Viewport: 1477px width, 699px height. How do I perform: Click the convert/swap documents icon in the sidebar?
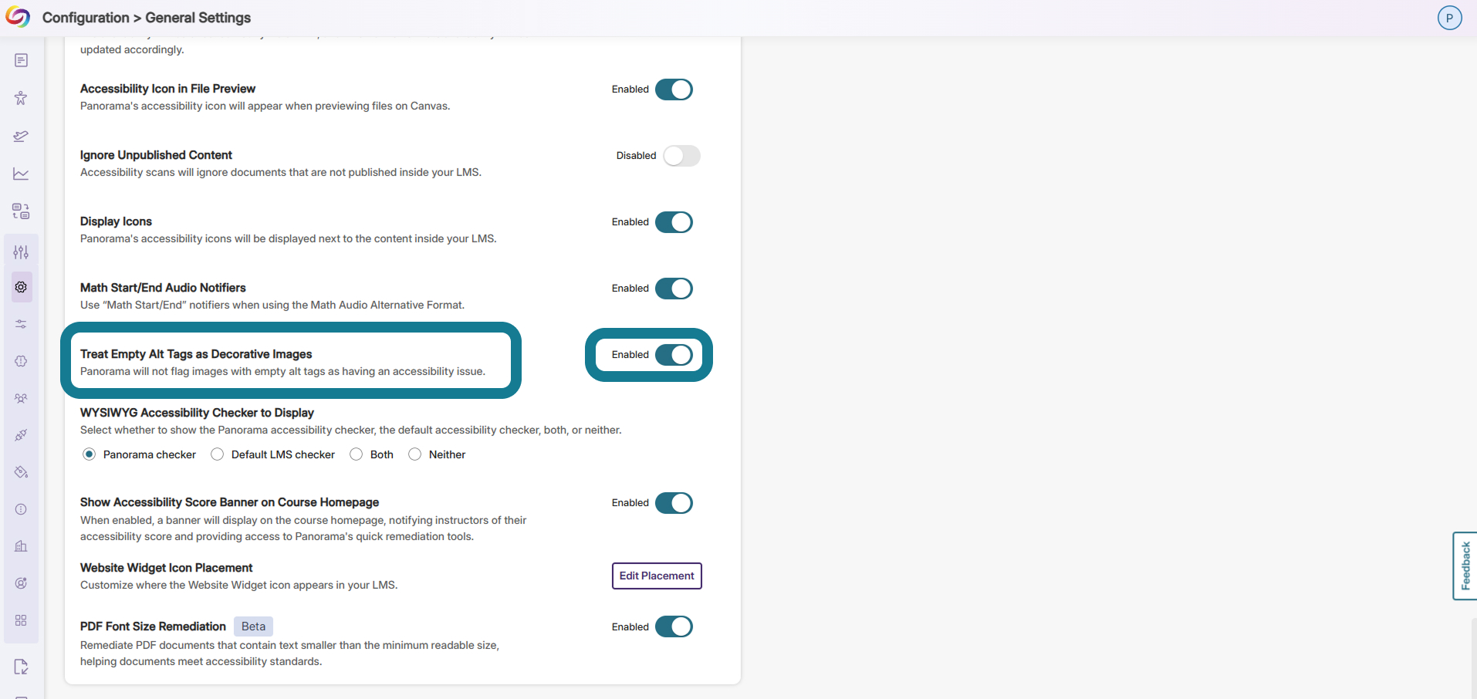point(21,211)
